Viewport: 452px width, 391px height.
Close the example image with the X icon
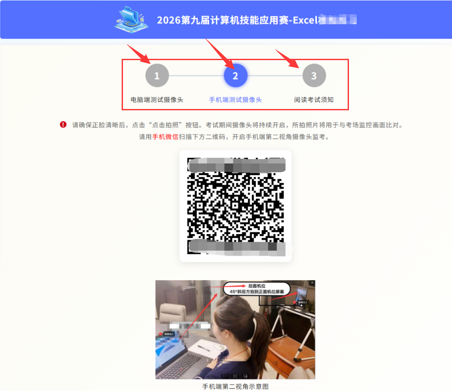312,283
